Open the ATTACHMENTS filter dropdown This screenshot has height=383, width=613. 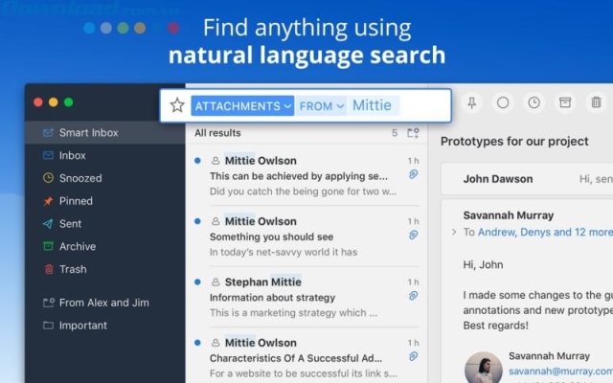(242, 106)
